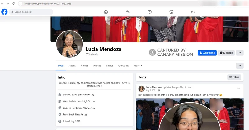This screenshot has width=249, height=130.
Task: Open the cover photo
Action: pyautogui.click(x=149, y=29)
